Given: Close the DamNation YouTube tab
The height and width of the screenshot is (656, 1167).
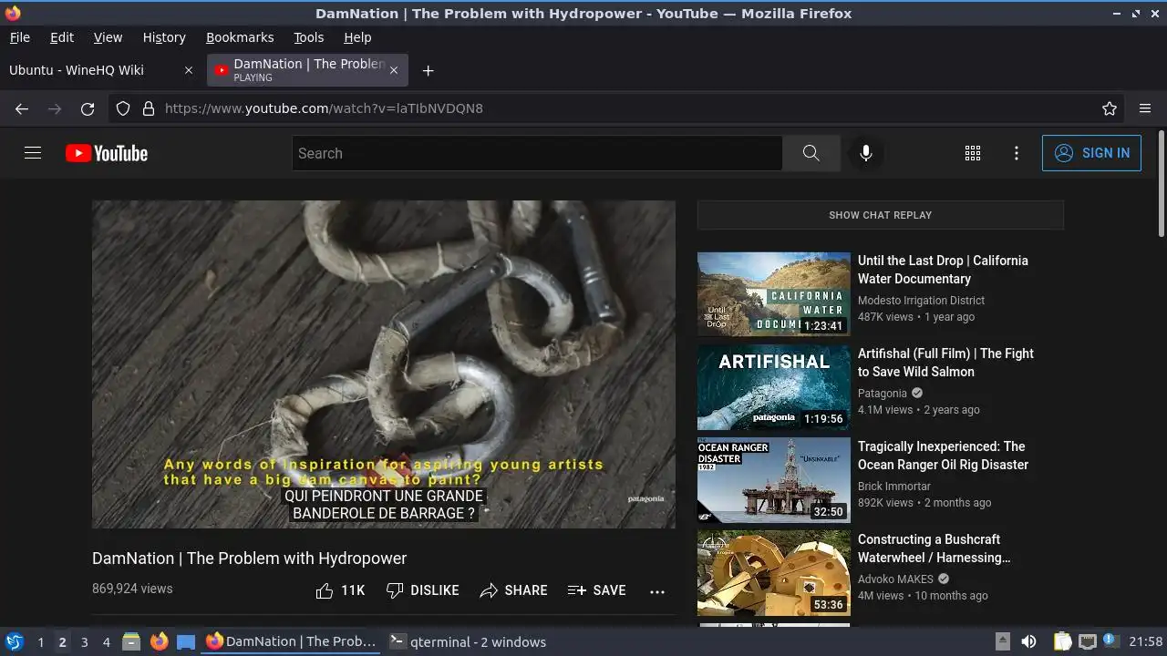Looking at the screenshot, I should 394,70.
